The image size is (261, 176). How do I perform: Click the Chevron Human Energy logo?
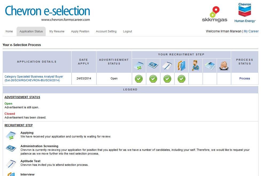tap(245, 13)
